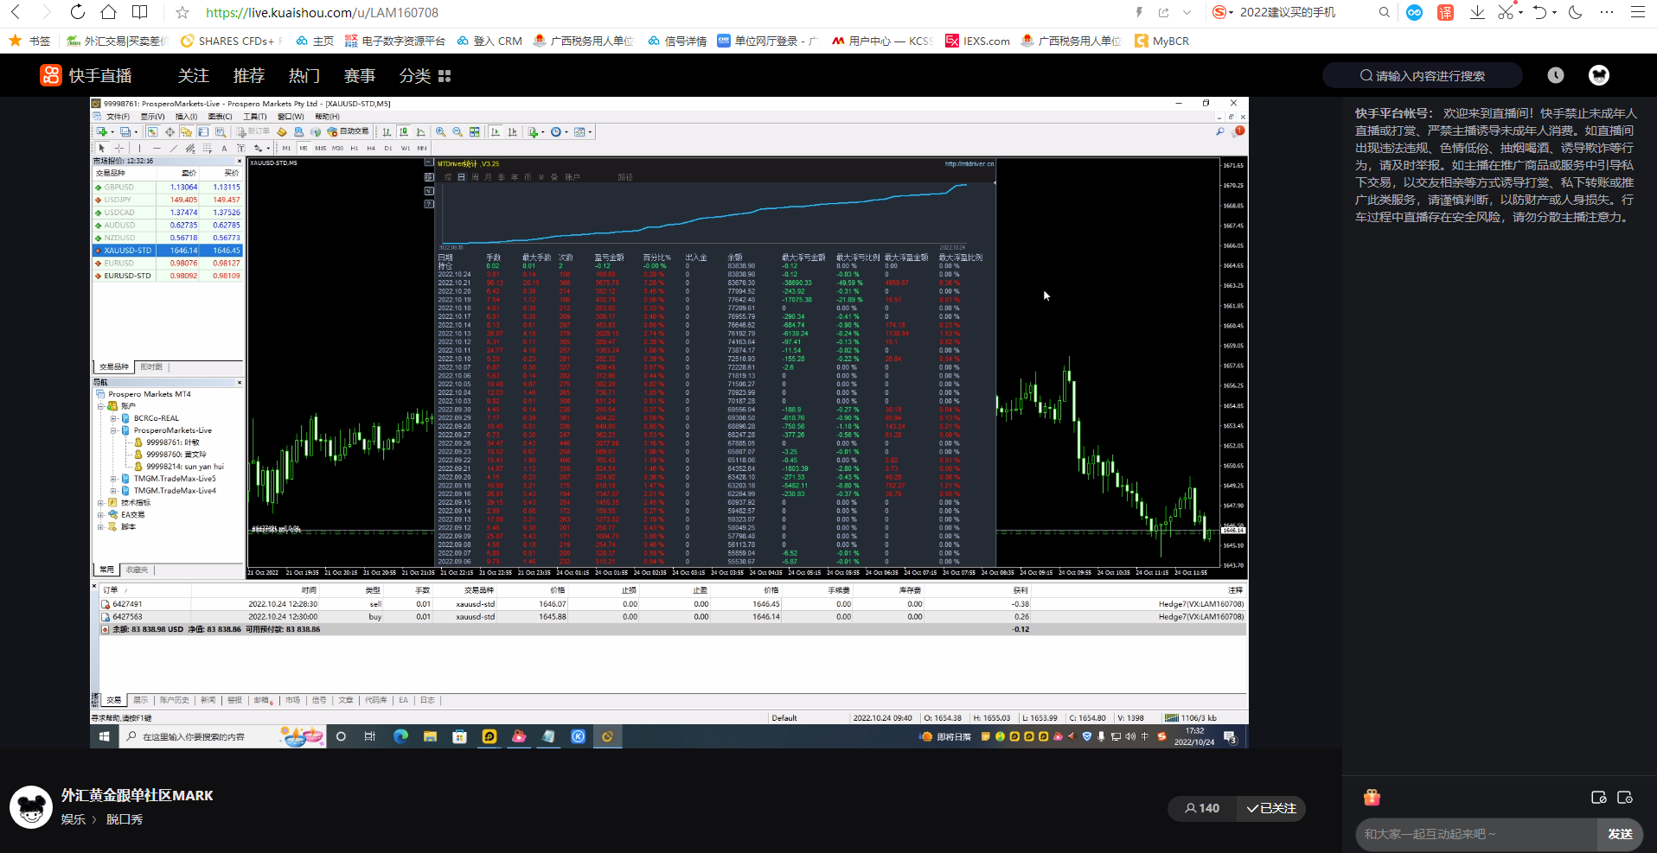Send chat message with 发送 button
The image size is (1657, 853).
pyautogui.click(x=1620, y=834)
